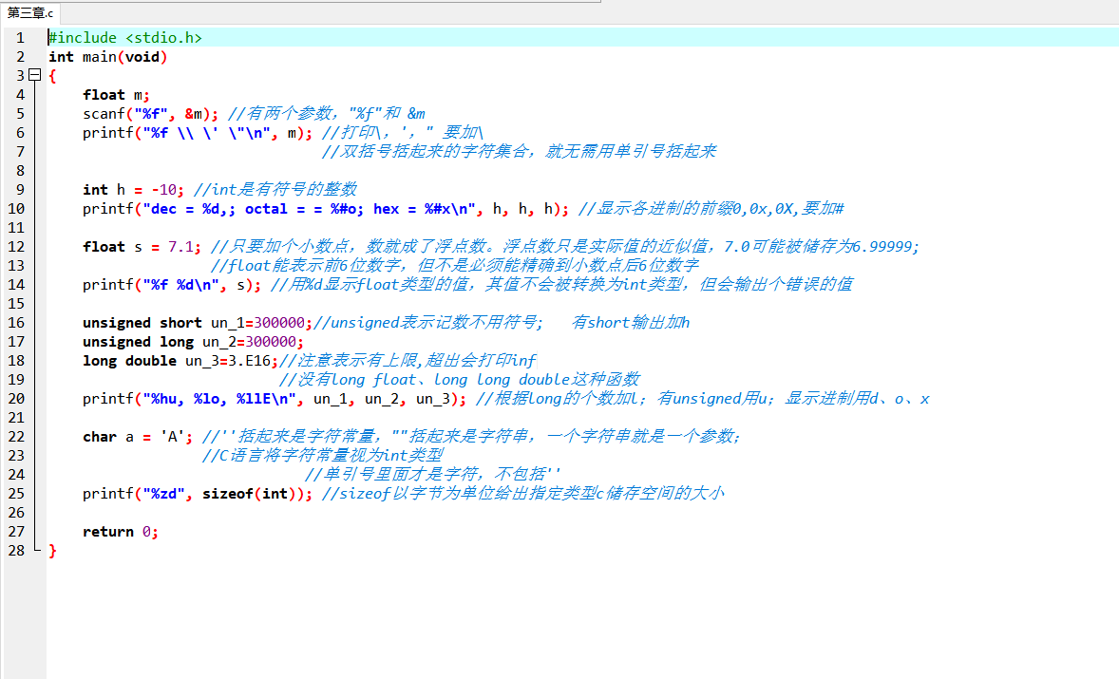This screenshot has height=679, width=1119.
Task: Click printf("%zd", sizeof(int)) statement
Action: point(198,494)
